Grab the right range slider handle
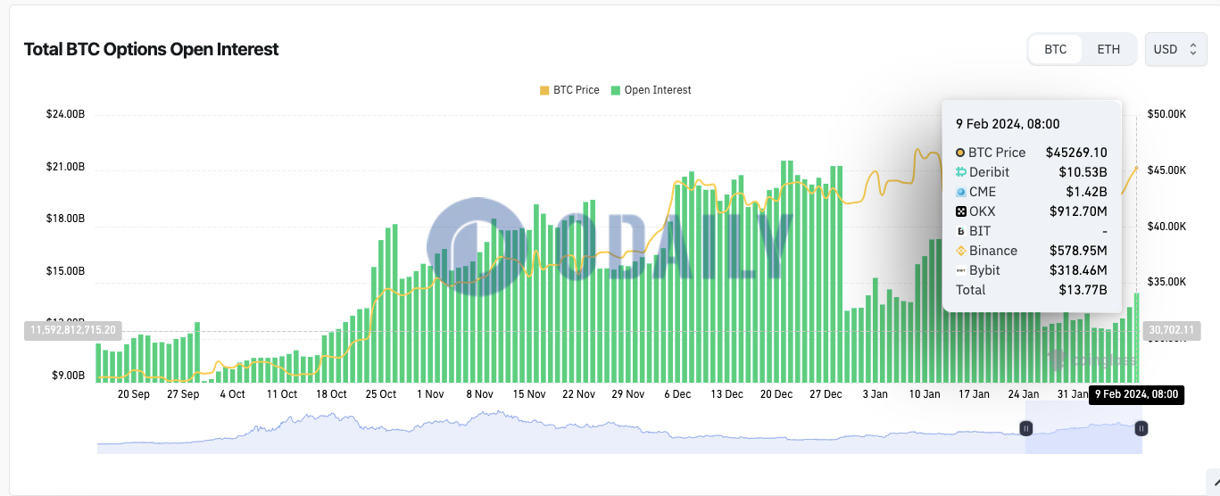Screen dimensions: 1220x496 click(x=1141, y=428)
